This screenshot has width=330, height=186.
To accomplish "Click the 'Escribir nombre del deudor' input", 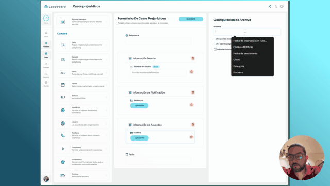I will [x=158, y=72].
